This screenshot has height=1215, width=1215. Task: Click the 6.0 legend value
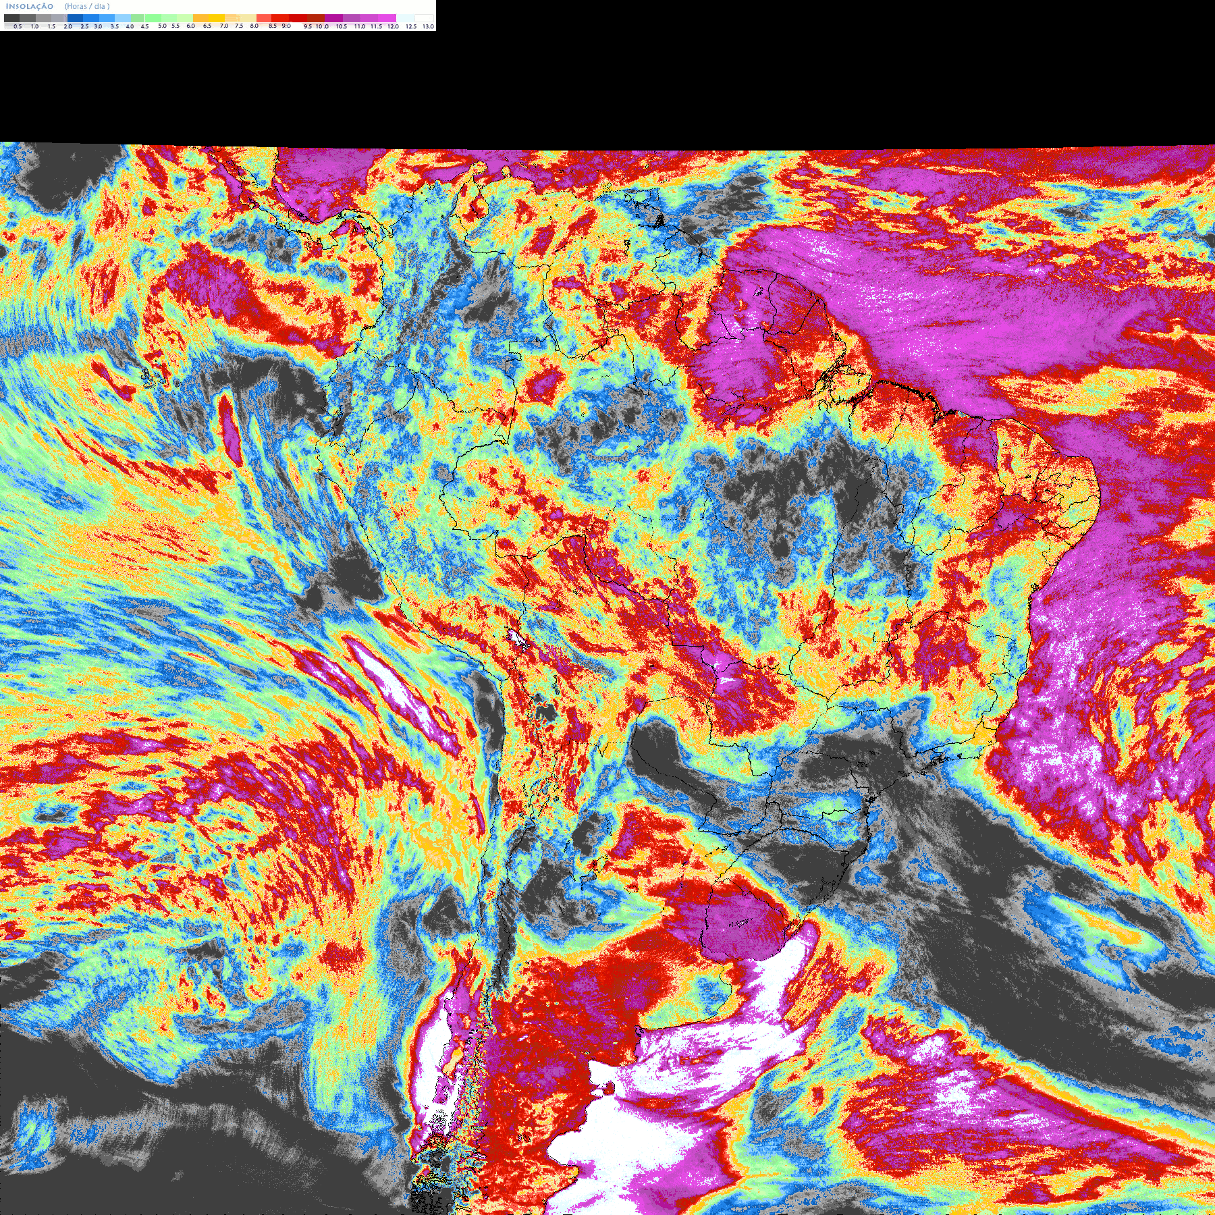pos(190,26)
